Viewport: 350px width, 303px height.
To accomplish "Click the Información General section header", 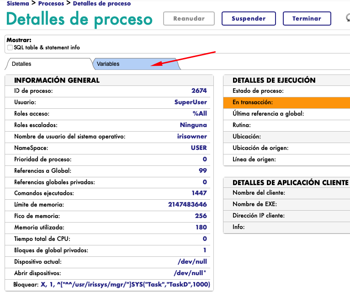I will [57, 80].
